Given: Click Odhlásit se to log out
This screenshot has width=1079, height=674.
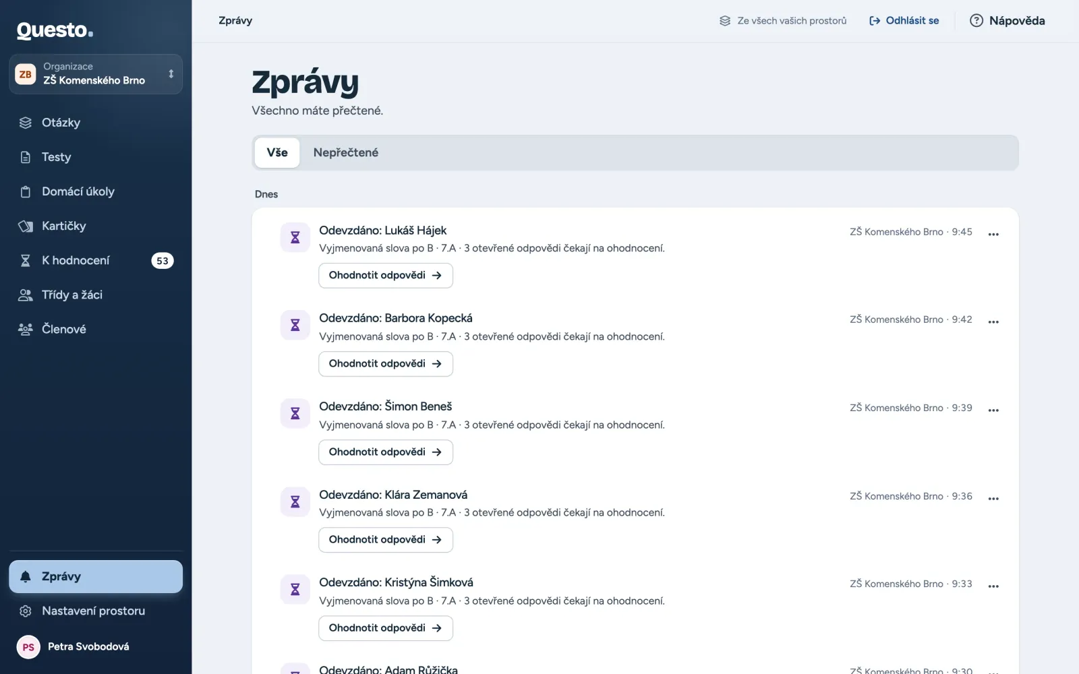Looking at the screenshot, I should (x=904, y=21).
